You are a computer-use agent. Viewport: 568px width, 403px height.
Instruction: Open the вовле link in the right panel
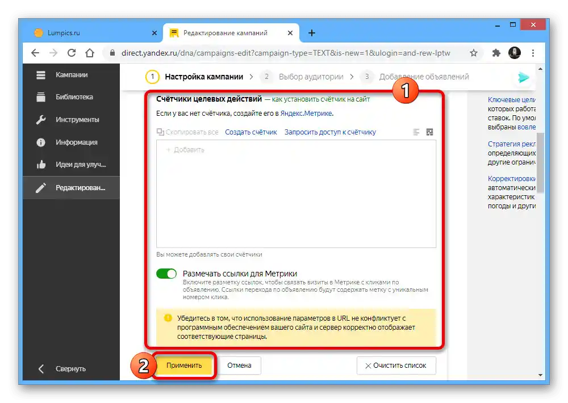(527, 127)
